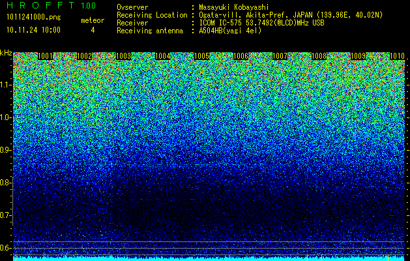
Task: Click the 1.0 frequency axis label
Action: point(5,117)
